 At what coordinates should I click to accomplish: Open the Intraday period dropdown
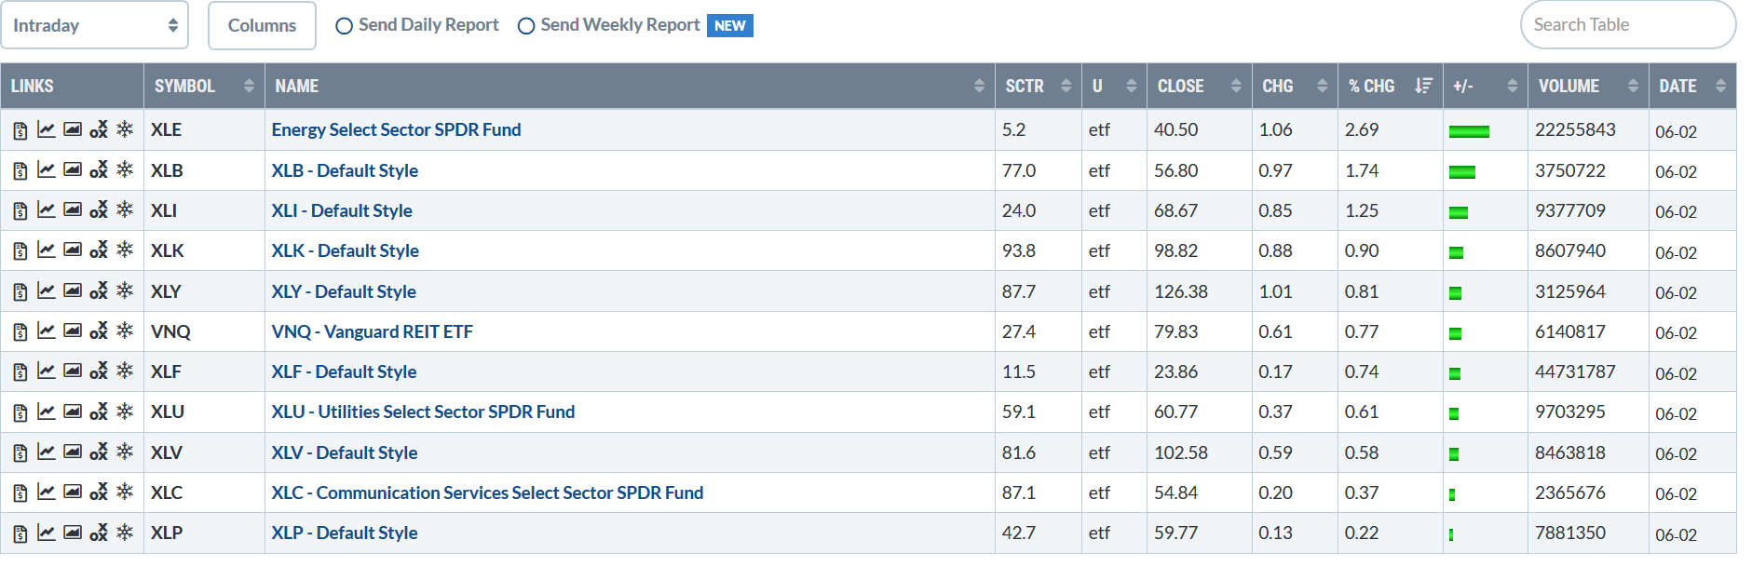[x=95, y=25]
